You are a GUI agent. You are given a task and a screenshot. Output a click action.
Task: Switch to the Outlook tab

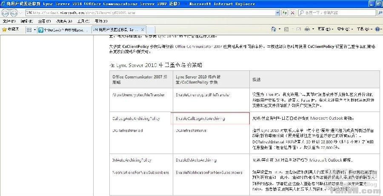tap(64, 30)
